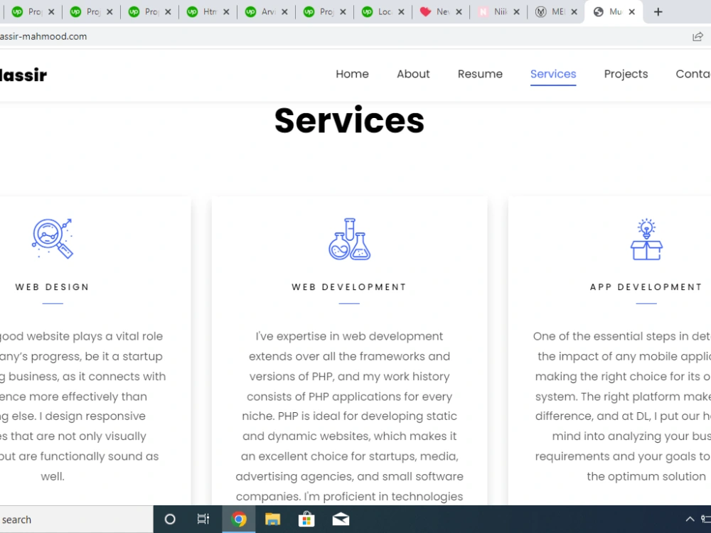Click the Windows taskbar search box

[x=76, y=519]
